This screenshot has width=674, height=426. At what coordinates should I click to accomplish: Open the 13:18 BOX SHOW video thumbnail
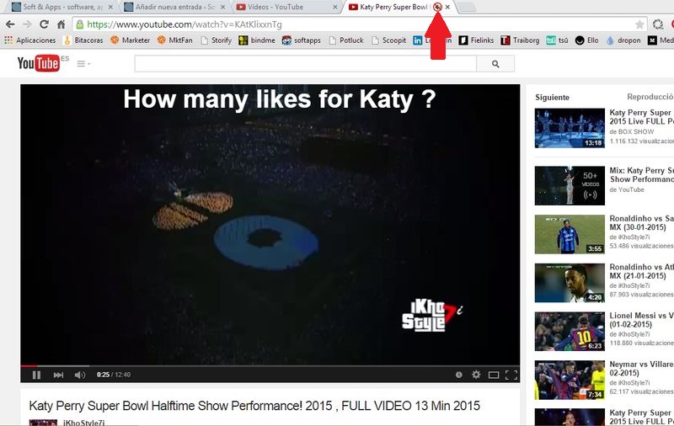coord(570,128)
